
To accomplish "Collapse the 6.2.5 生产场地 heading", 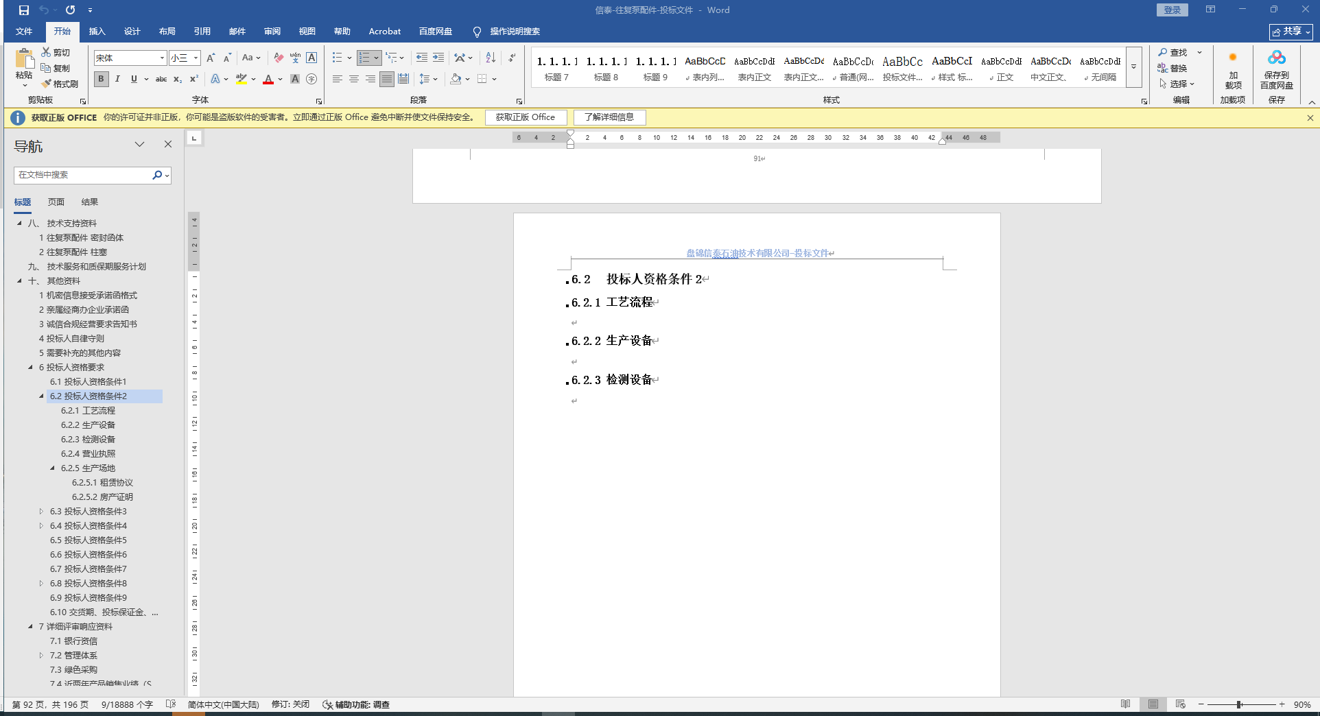I will coord(52,468).
